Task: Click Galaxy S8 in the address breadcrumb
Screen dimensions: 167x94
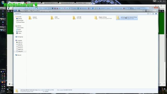Action: point(32,11)
